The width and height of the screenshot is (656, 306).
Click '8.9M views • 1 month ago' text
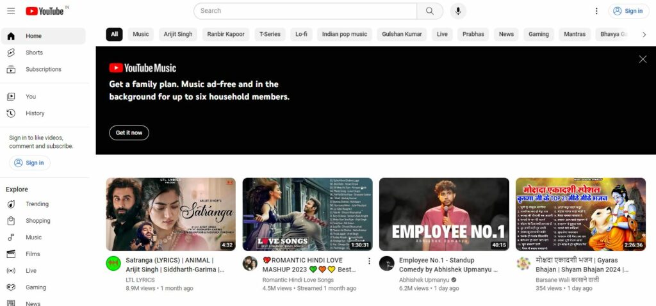tap(160, 289)
